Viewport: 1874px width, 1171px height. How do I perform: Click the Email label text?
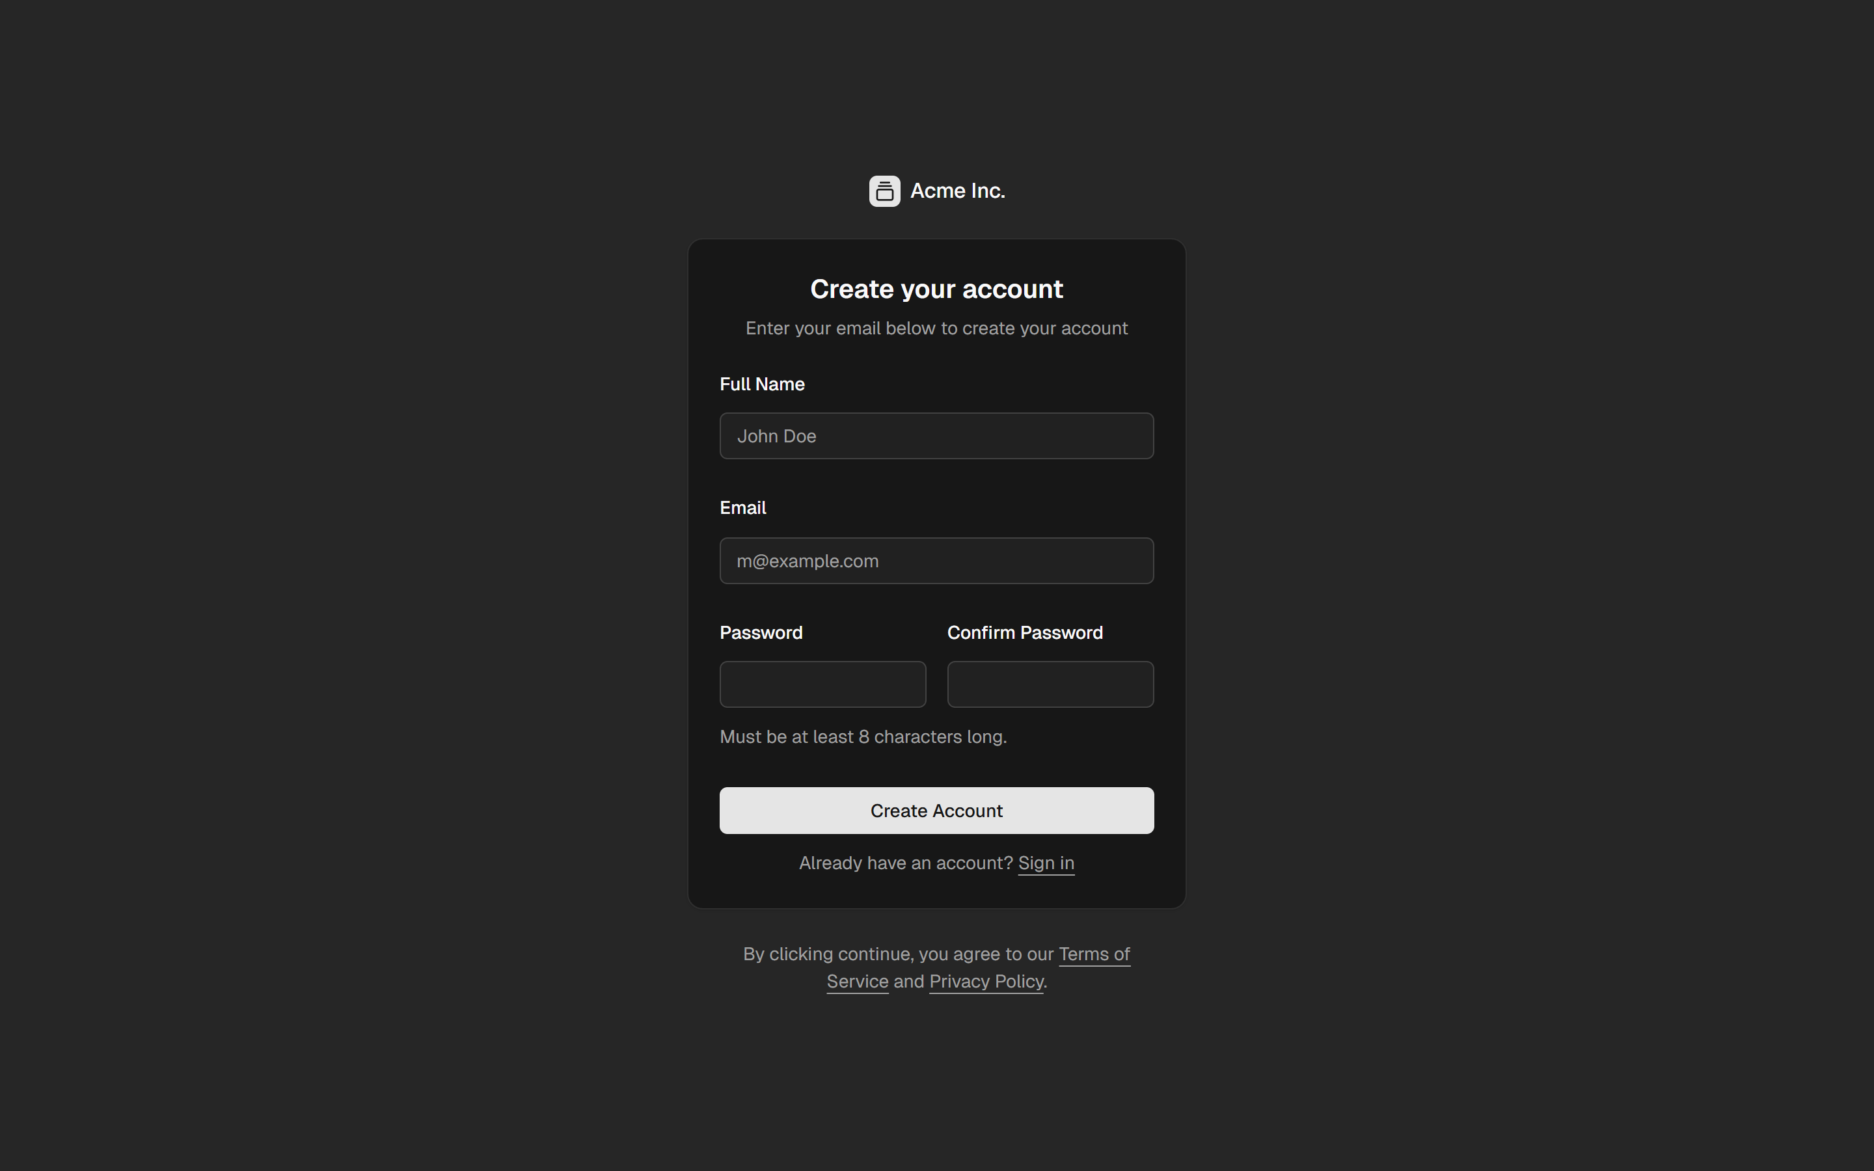pos(742,507)
